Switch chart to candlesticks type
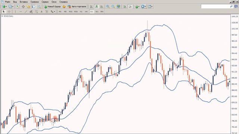This screenshot has width=239, height=134. (96, 7)
